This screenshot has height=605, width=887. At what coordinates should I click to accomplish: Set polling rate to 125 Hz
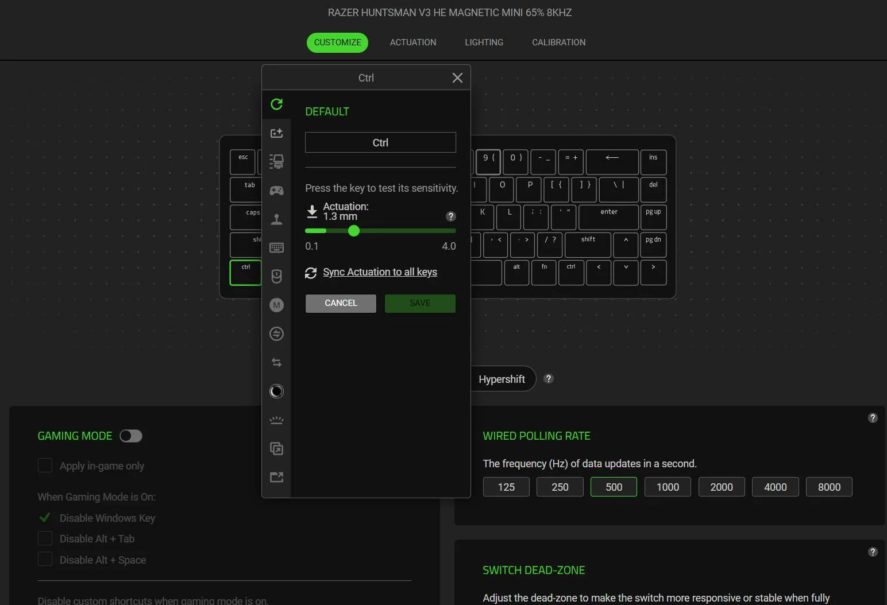(x=506, y=487)
